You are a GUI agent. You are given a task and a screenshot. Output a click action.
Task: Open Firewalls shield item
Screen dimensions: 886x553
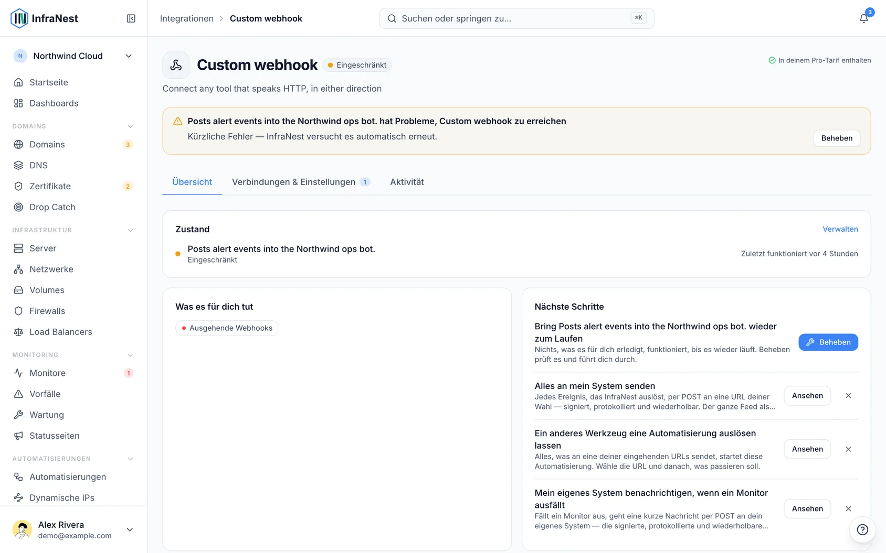tap(73, 311)
